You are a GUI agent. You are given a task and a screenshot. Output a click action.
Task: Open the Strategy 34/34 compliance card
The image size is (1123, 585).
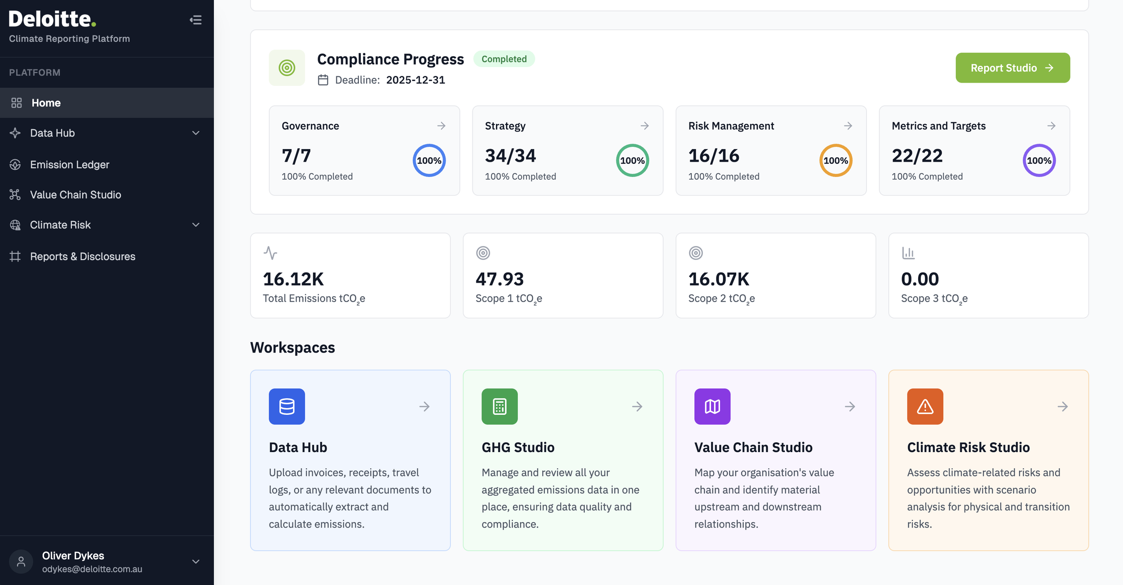click(567, 150)
